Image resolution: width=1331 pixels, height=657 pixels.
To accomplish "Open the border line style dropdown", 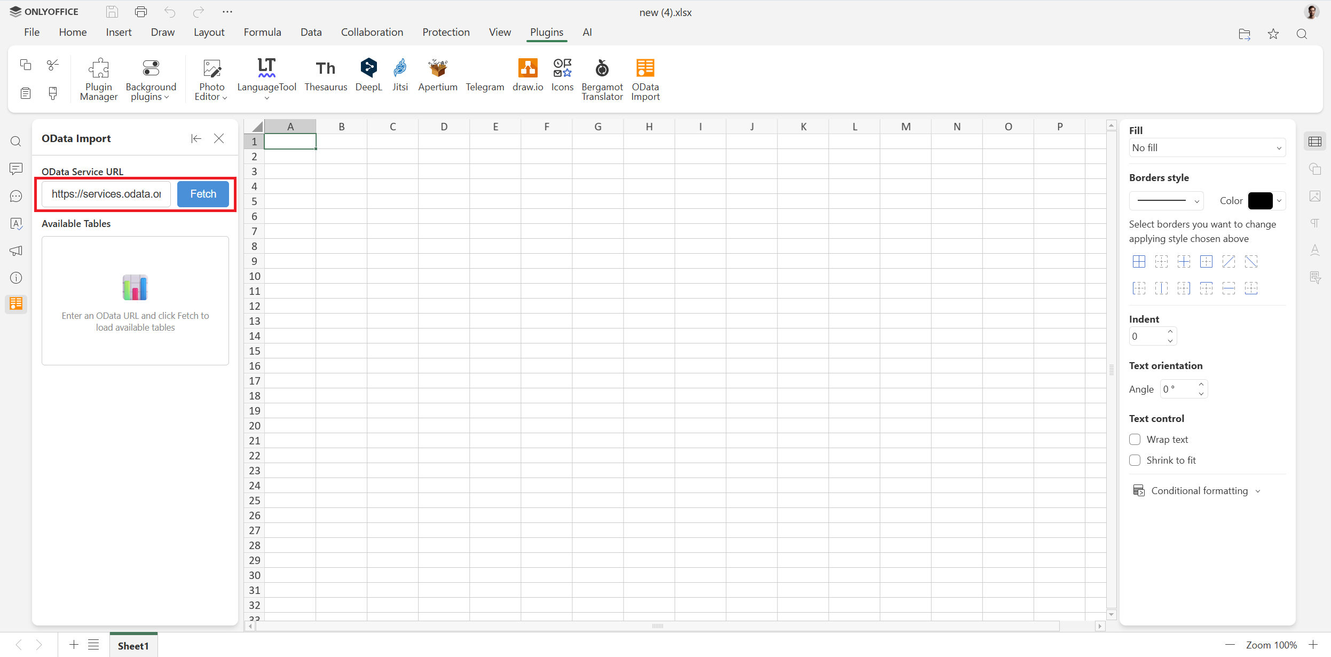I will 1167,200.
